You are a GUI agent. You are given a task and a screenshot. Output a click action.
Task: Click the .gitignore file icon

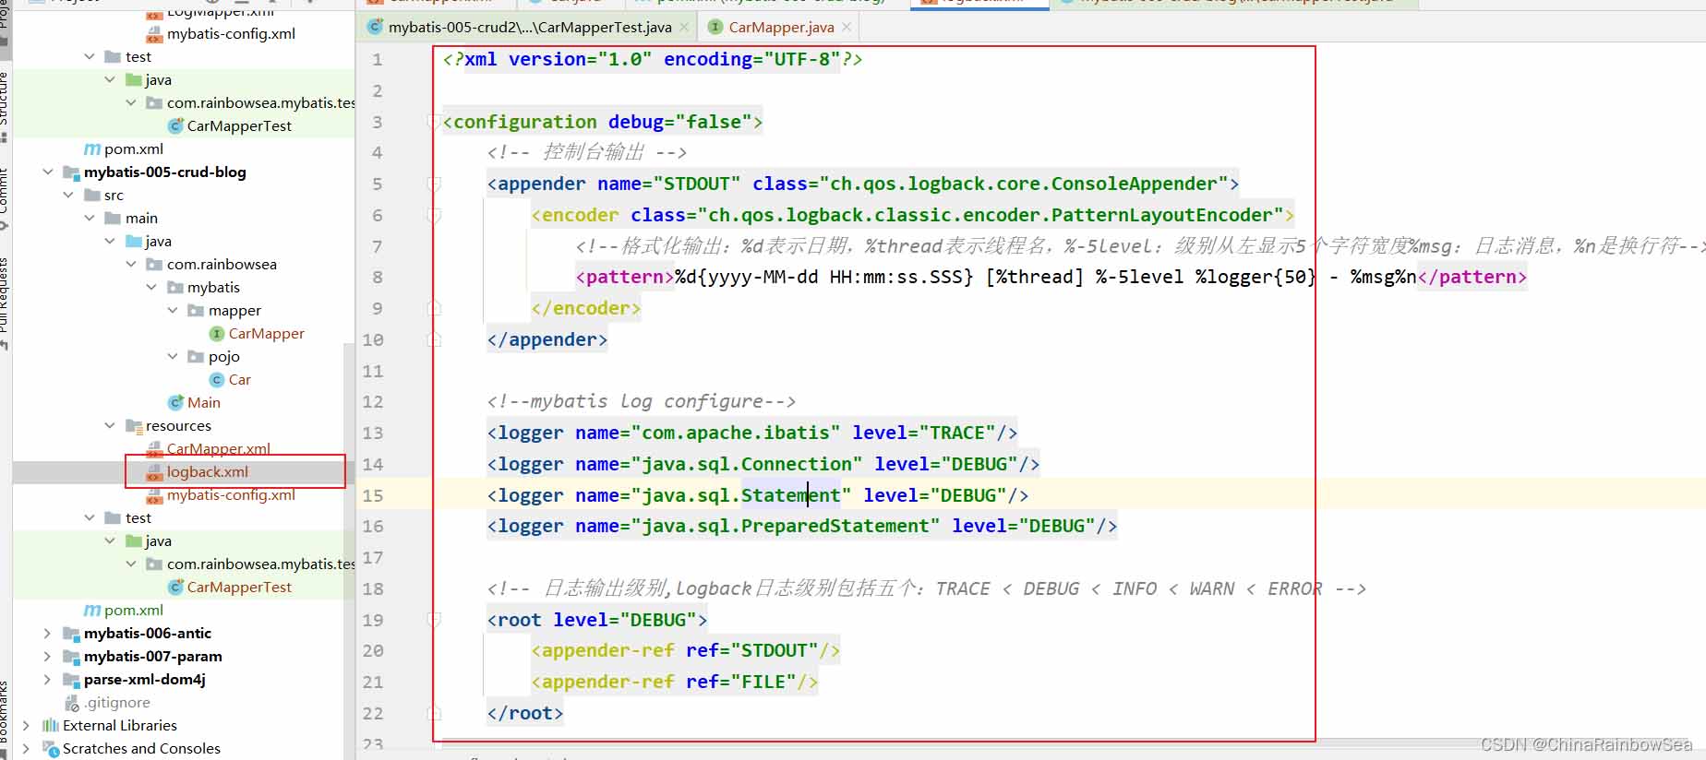72,703
